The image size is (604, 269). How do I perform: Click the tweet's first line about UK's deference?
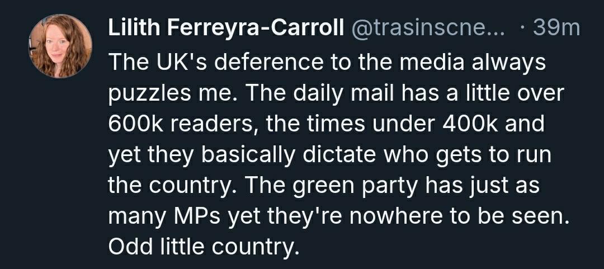pos(327,62)
